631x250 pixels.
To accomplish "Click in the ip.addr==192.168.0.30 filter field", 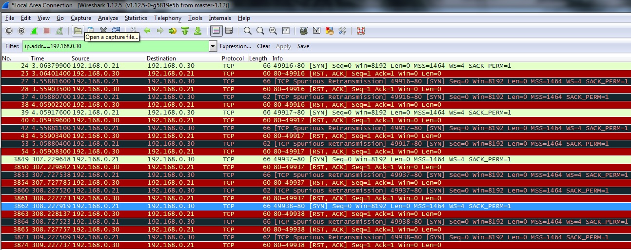I will tap(116, 46).
